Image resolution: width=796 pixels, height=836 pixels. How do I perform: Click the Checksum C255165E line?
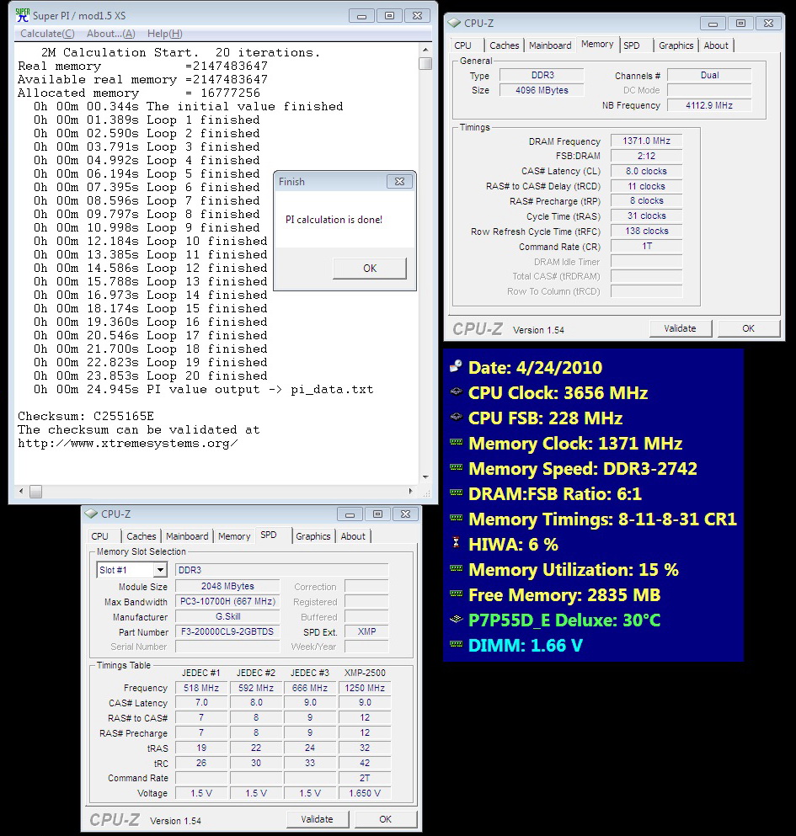click(x=86, y=417)
